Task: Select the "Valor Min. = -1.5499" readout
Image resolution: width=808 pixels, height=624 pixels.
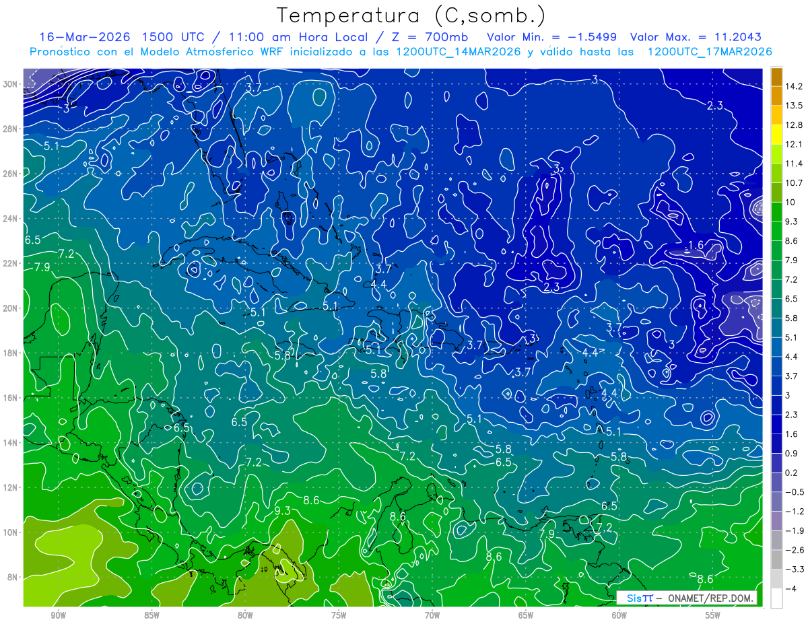Action: (x=551, y=37)
